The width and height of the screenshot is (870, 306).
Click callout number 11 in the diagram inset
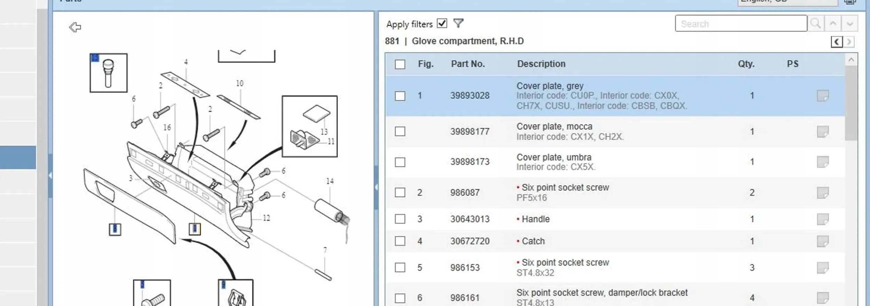[x=331, y=141]
